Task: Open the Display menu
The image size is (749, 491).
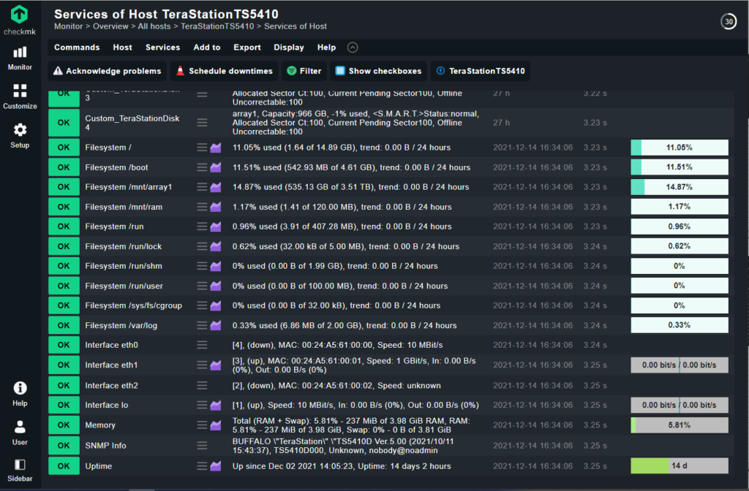Action: (x=289, y=47)
